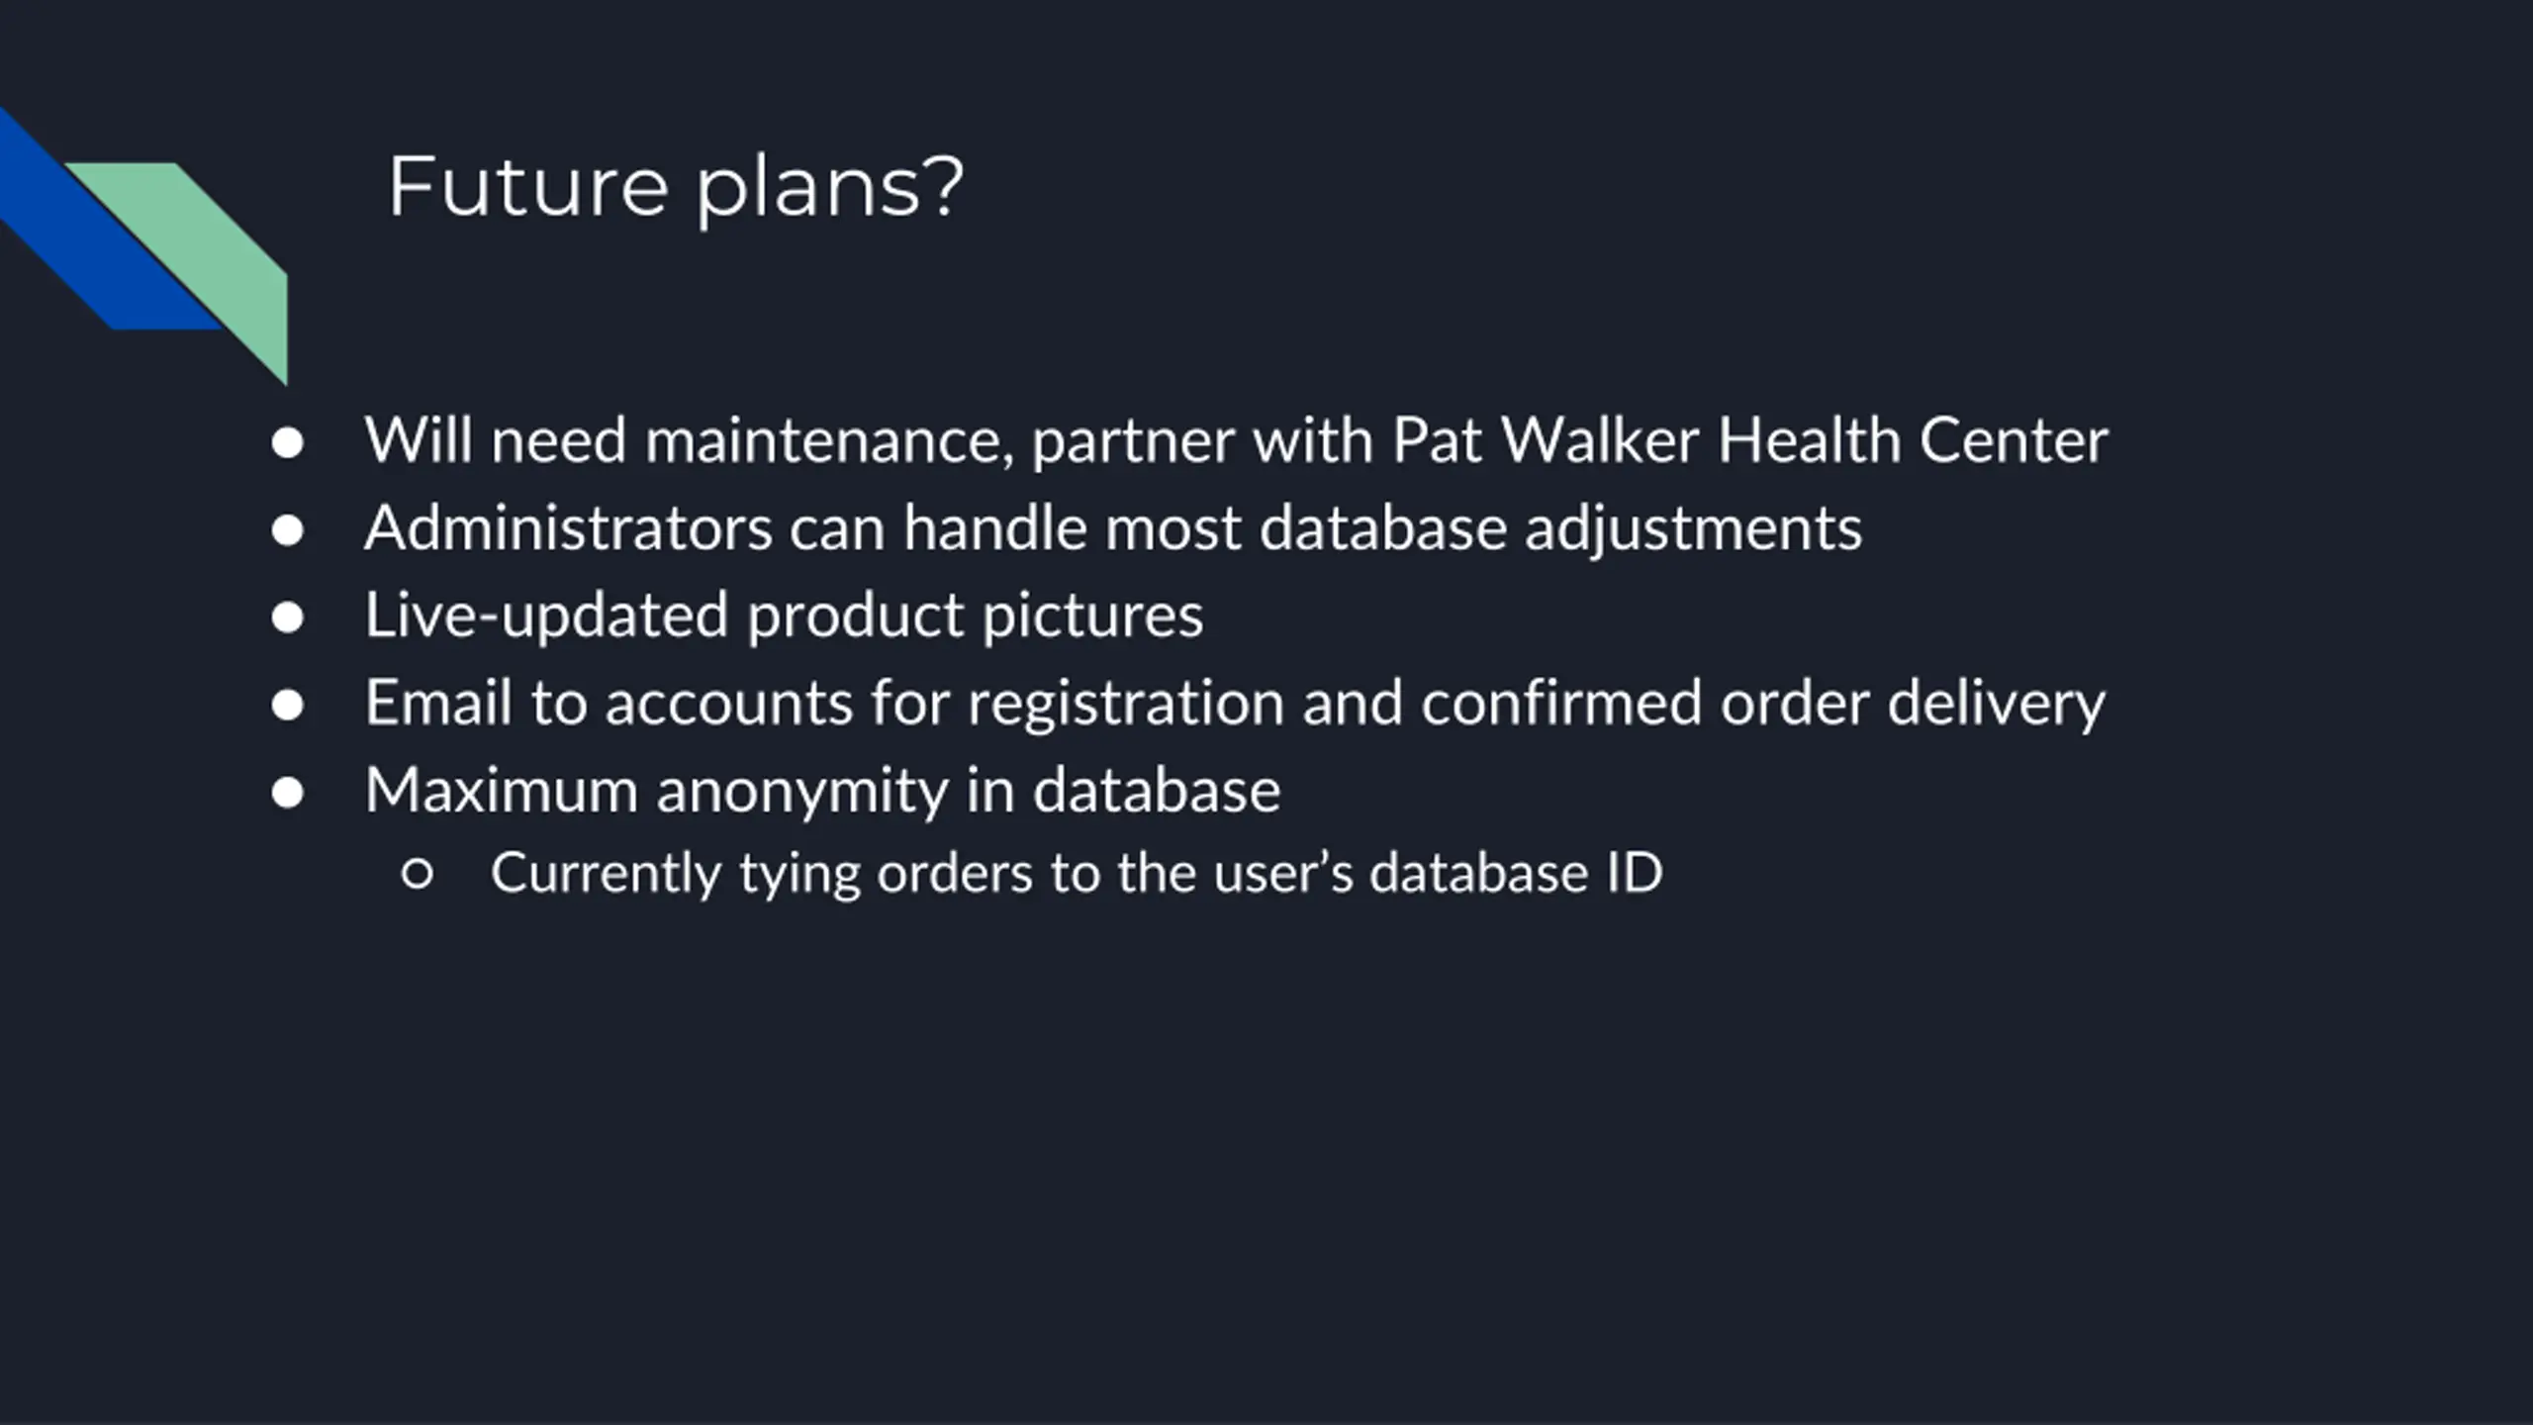Click the word 'Administrators' in second bullet
2533x1425 pixels.
pyautogui.click(x=569, y=527)
